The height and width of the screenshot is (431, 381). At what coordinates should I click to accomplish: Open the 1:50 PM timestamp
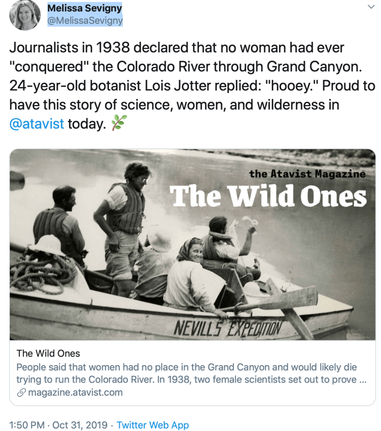click(x=27, y=425)
